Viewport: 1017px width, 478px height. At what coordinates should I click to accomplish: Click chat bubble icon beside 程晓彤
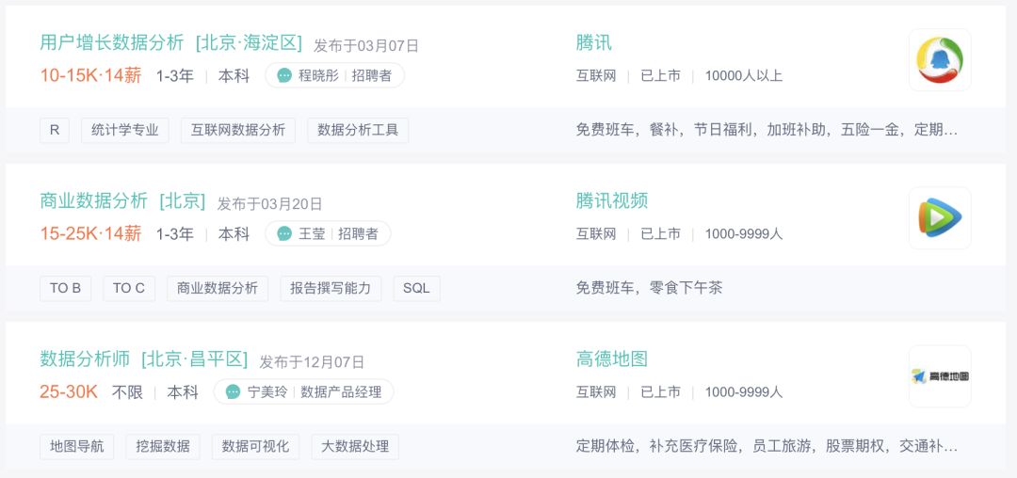284,75
